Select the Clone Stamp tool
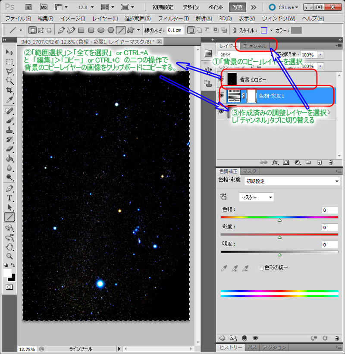Screen dimensions: 345x354 tap(9, 130)
